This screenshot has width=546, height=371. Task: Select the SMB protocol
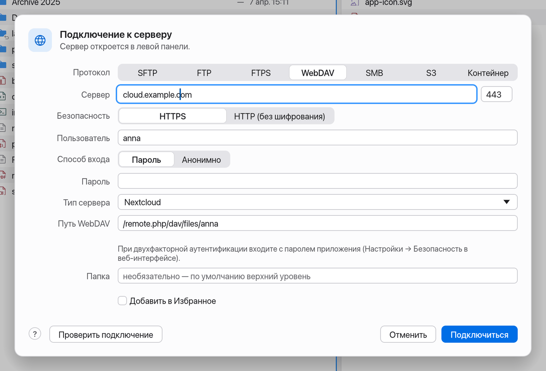374,73
